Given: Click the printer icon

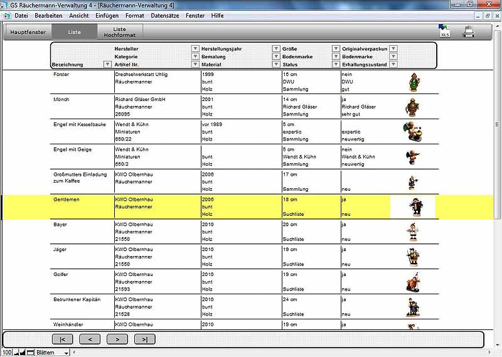Looking at the screenshot, I should (469, 31).
